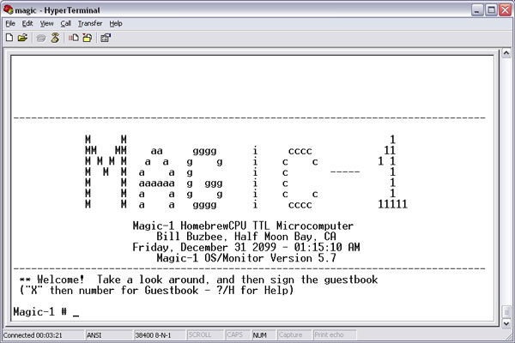Open connection Properties from the toolbar
515x343 pixels.
106,38
